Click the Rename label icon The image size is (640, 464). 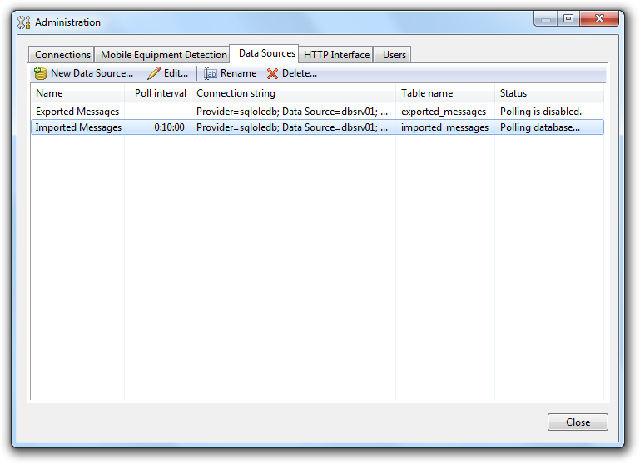[x=211, y=73]
